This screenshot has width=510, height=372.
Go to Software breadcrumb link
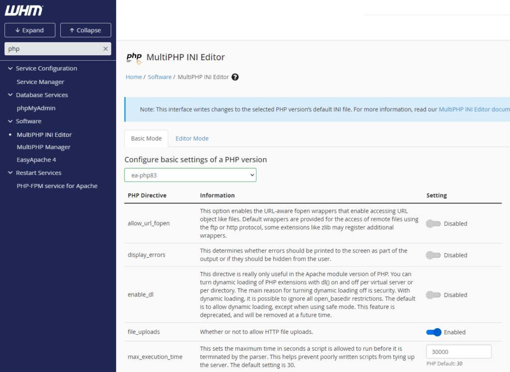pos(160,77)
